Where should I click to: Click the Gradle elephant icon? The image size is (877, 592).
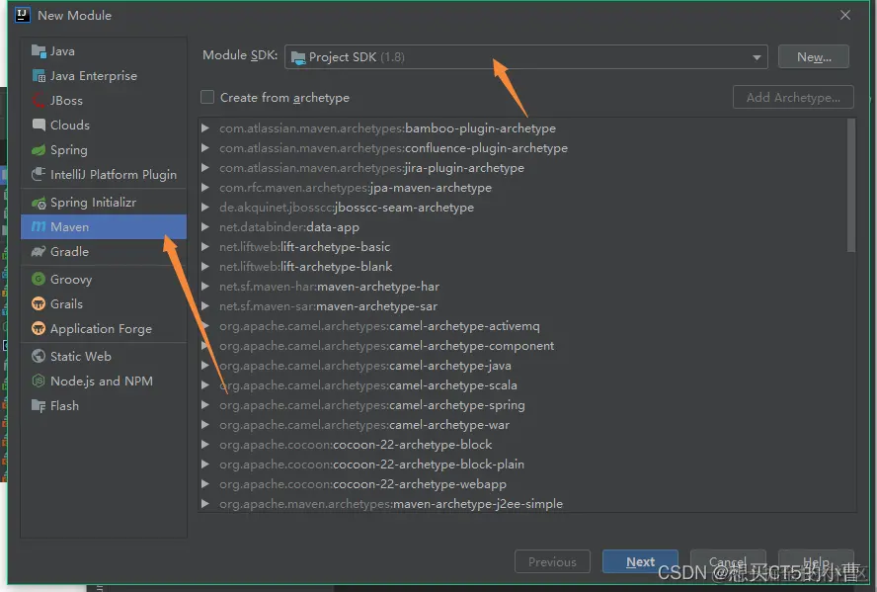pyautogui.click(x=39, y=252)
